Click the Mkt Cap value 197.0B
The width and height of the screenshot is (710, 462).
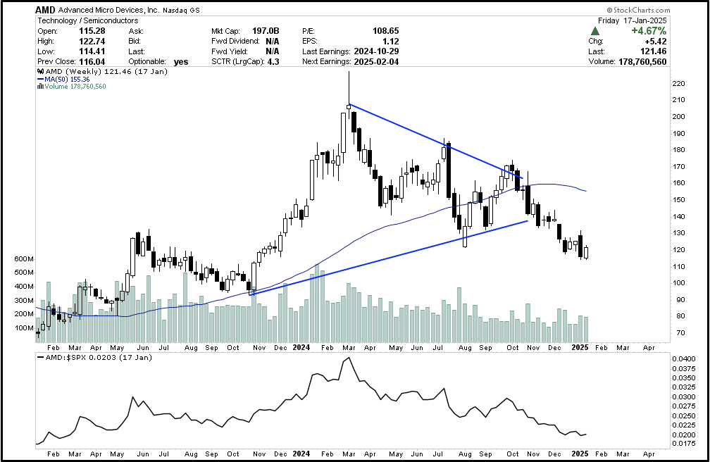click(266, 31)
